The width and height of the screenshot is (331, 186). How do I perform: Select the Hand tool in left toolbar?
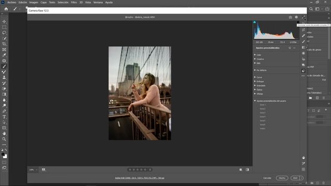point(4,133)
